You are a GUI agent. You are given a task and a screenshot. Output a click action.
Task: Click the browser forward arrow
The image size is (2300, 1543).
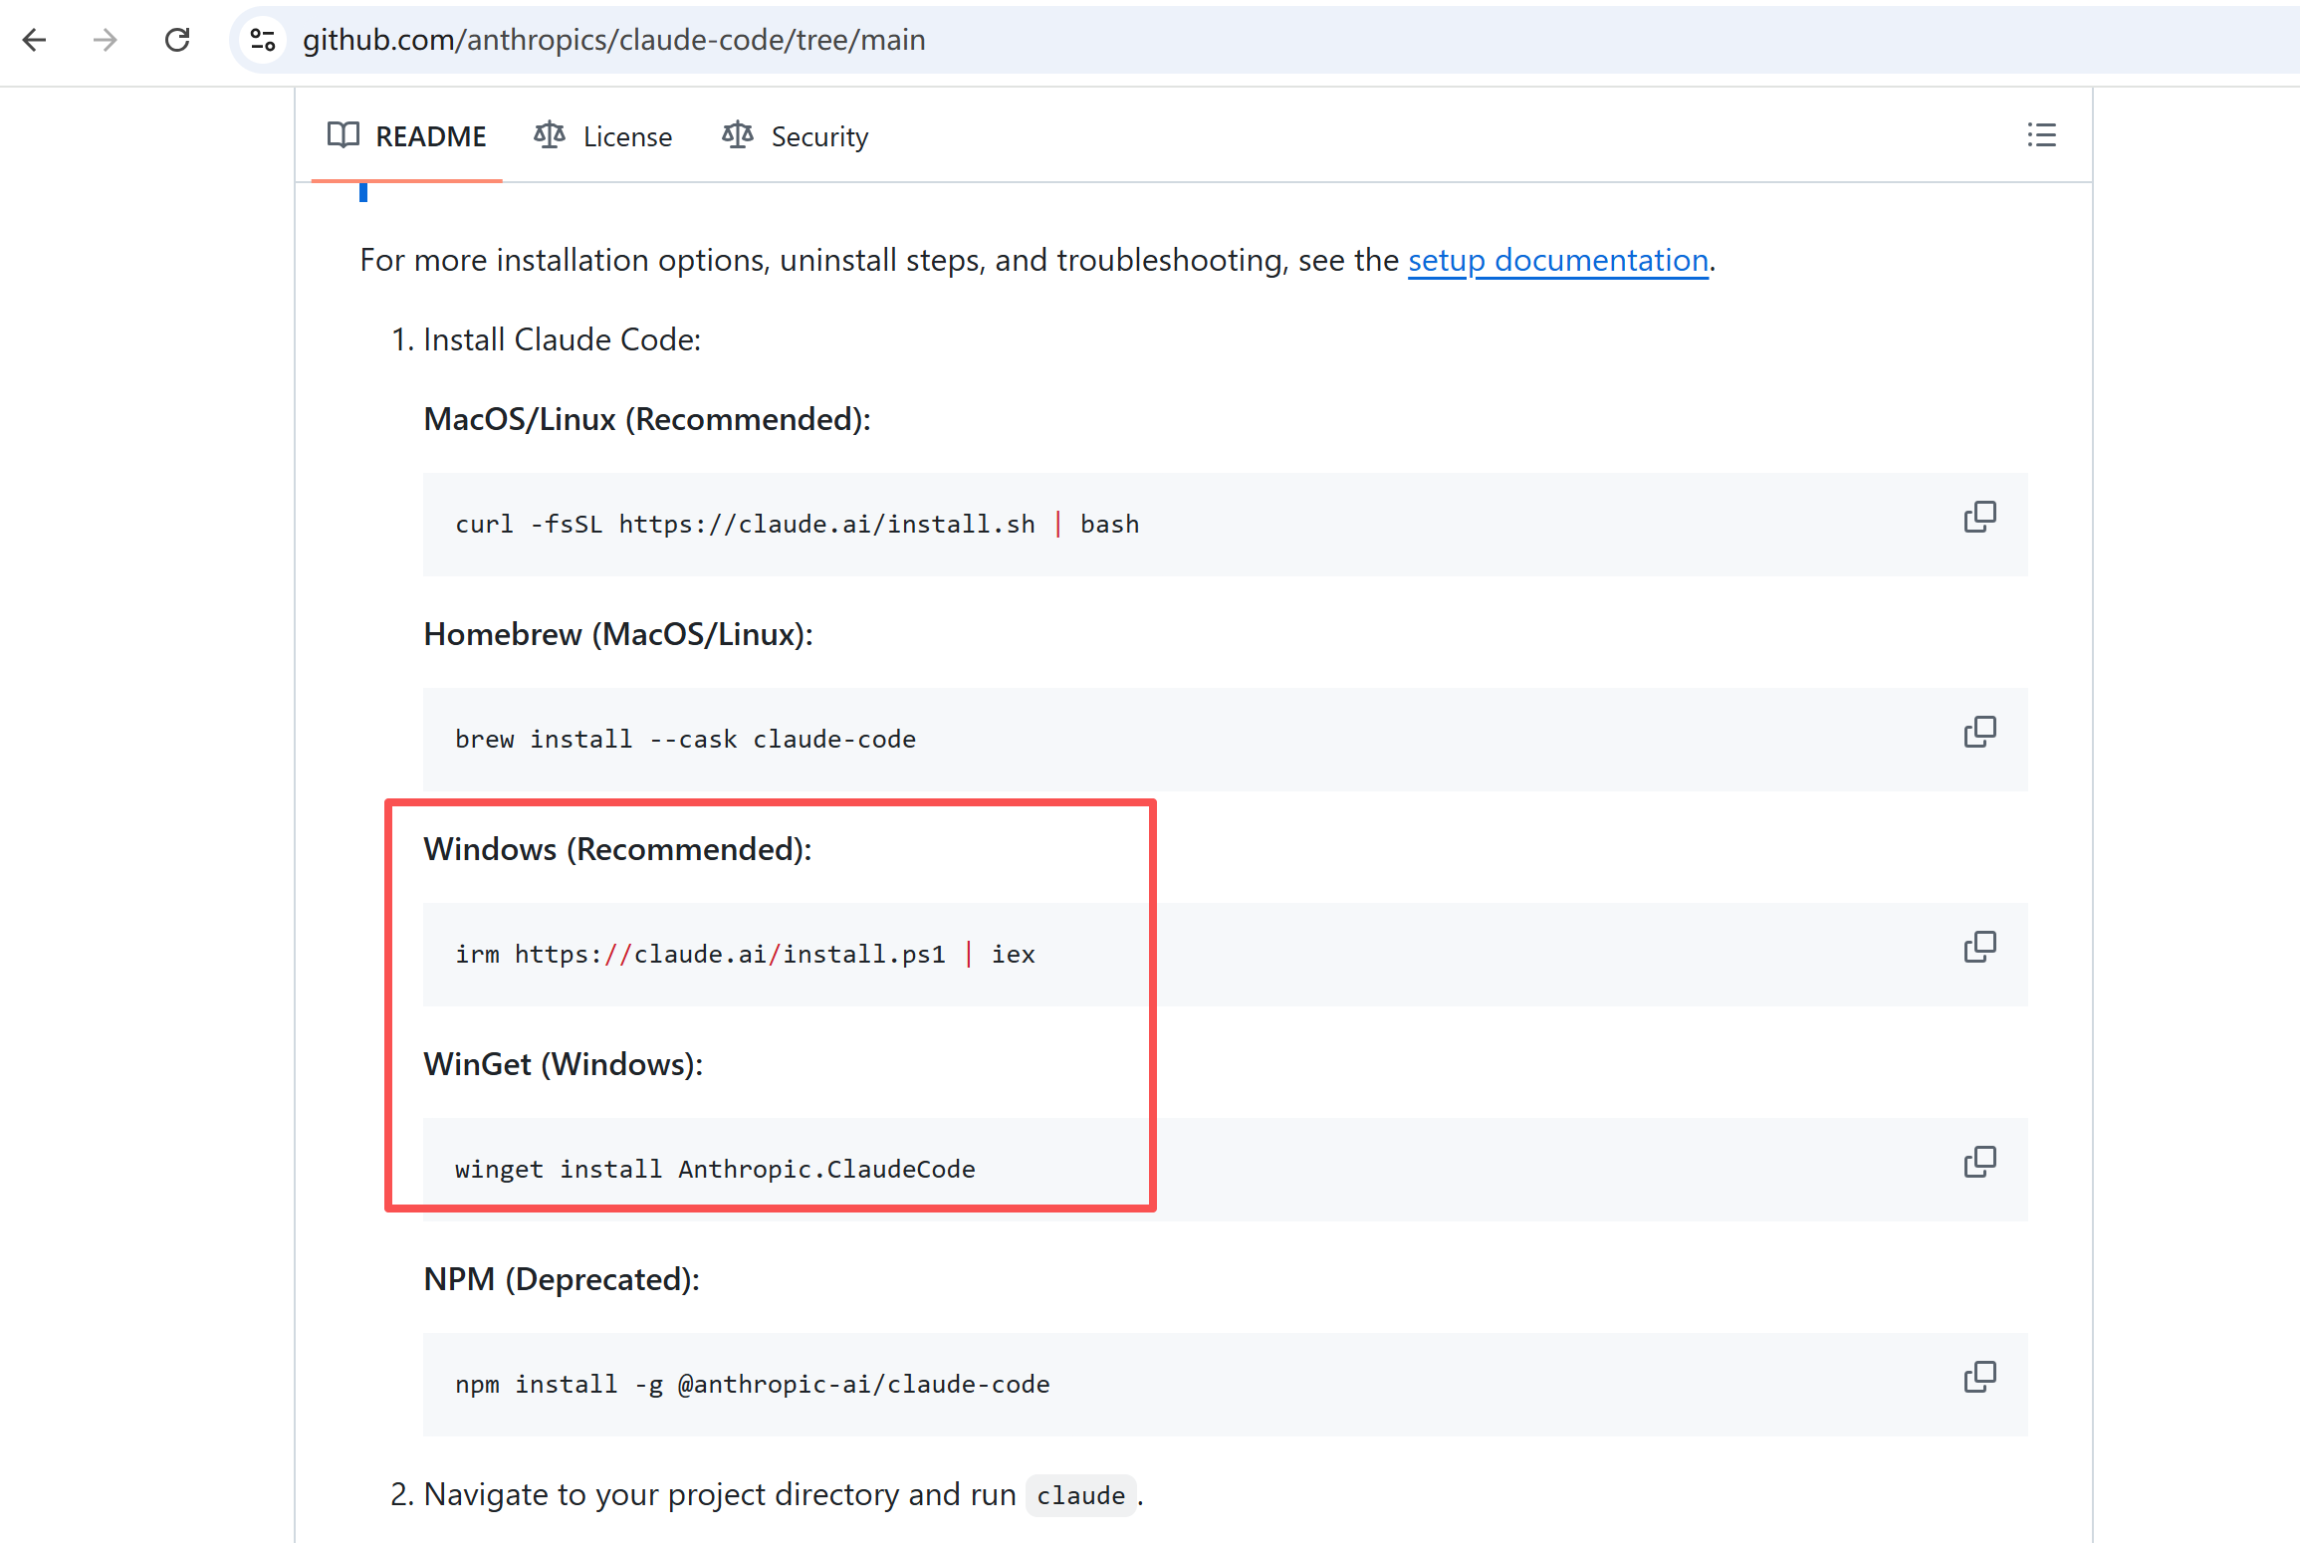106,40
